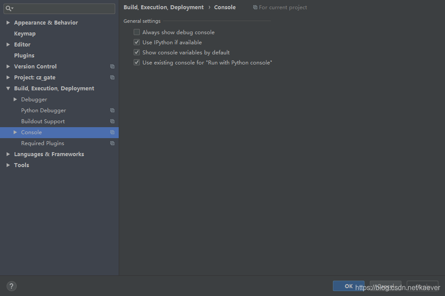This screenshot has height=296, width=445.
Task: Toggle Show console variables by default
Action: pyautogui.click(x=137, y=52)
